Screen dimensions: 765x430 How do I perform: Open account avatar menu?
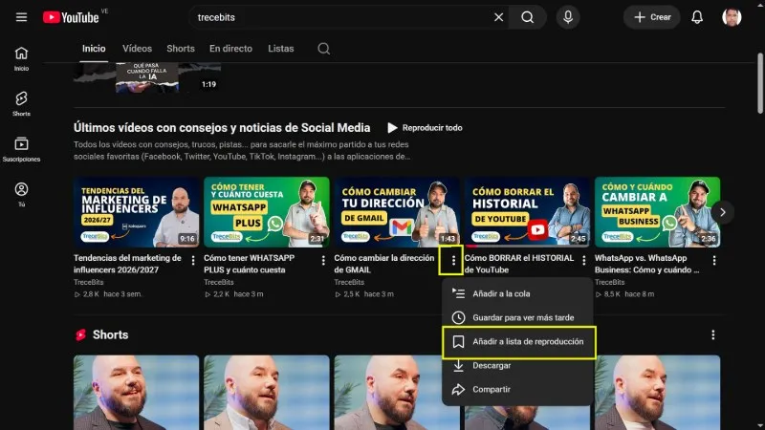point(732,17)
